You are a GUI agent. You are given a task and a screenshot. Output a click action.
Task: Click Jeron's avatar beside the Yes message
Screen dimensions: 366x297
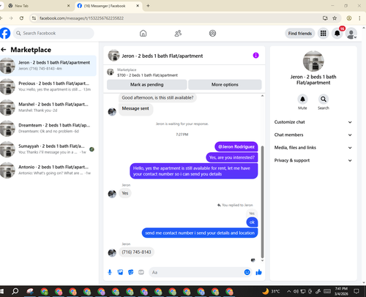tap(112, 194)
